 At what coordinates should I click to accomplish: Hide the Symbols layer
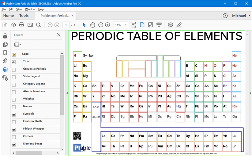[14, 114]
